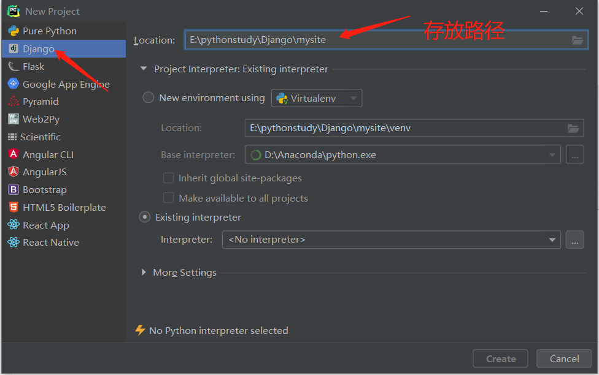This screenshot has width=599, height=375.
Task: Select the HTML5 Boilerplate icon
Action: [13, 208]
